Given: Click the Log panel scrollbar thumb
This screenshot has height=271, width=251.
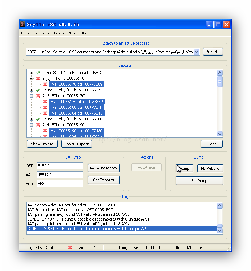Looking at the screenshot, I should coord(219,226).
